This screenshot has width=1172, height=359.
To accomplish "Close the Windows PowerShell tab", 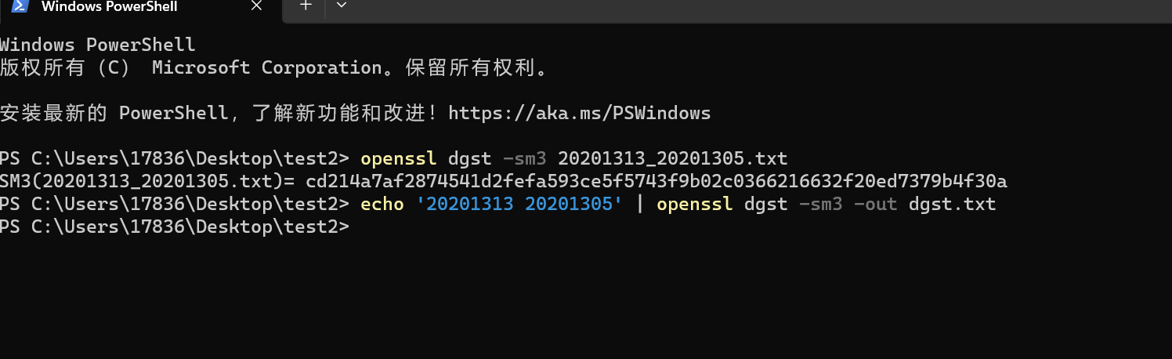I will point(256,6).
